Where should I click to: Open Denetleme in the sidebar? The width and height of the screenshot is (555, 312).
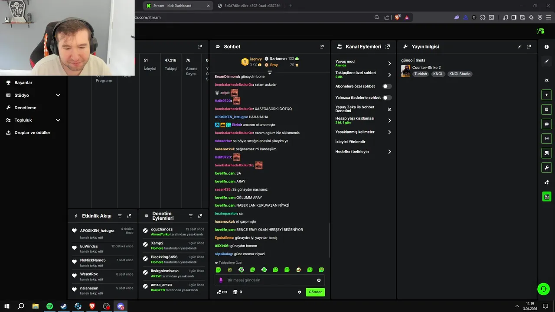click(25, 107)
